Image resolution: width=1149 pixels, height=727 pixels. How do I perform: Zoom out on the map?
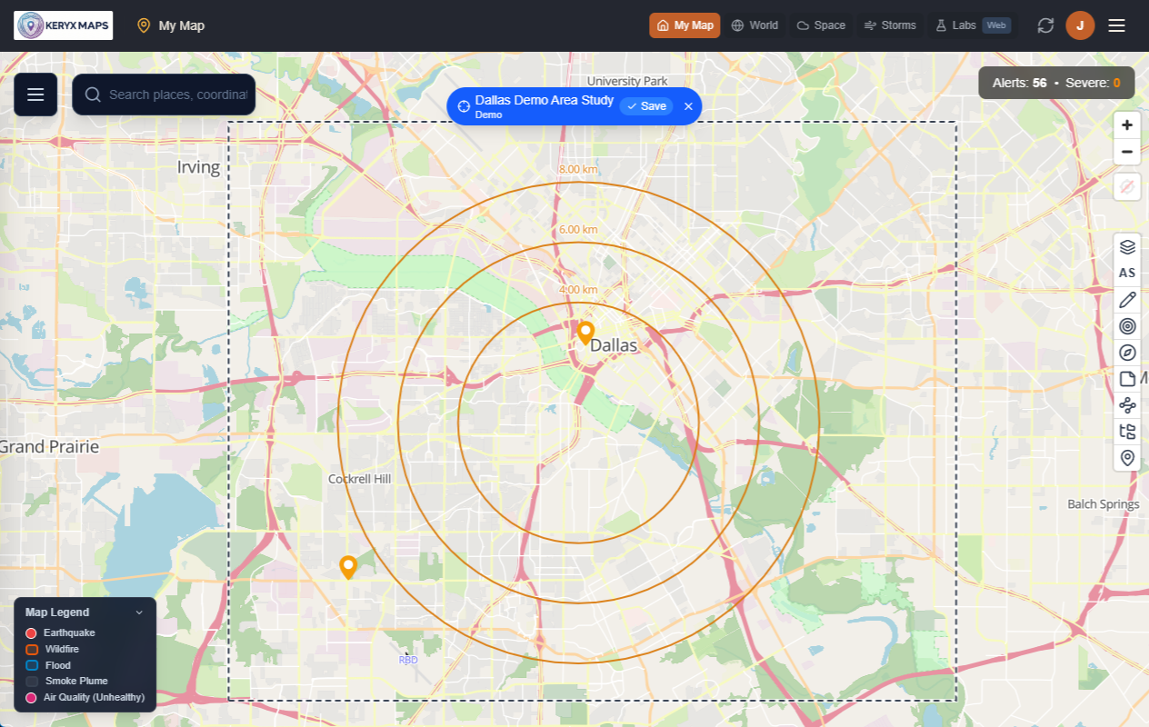(x=1127, y=152)
